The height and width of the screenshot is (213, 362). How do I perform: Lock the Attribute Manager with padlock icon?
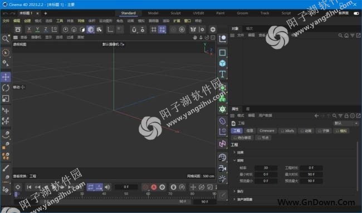(346, 116)
